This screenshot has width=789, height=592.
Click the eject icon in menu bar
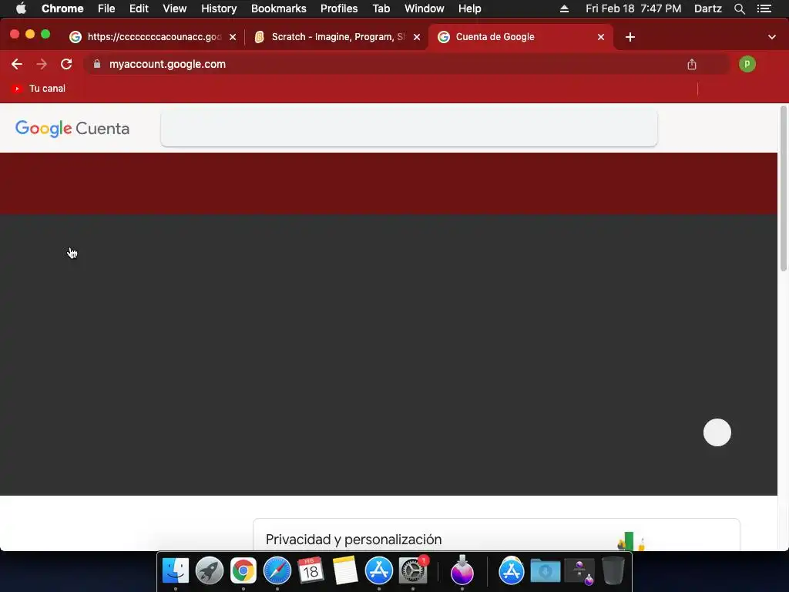pyautogui.click(x=564, y=8)
